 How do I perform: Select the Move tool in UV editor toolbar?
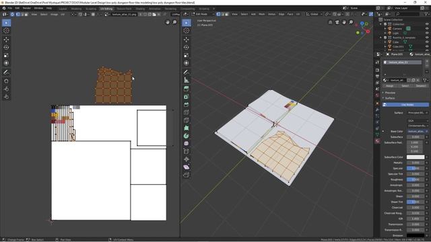coord(6,40)
